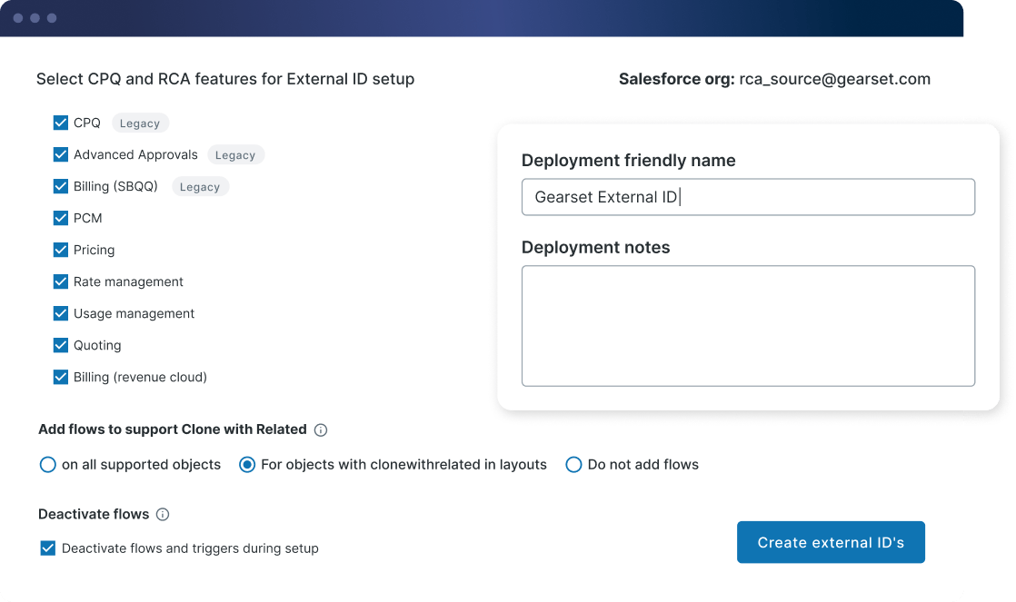Disable the Advanced Approvals feature
1016x602 pixels.
point(59,154)
